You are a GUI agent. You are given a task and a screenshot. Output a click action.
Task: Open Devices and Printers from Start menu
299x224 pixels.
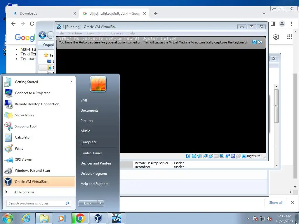[x=96, y=163]
